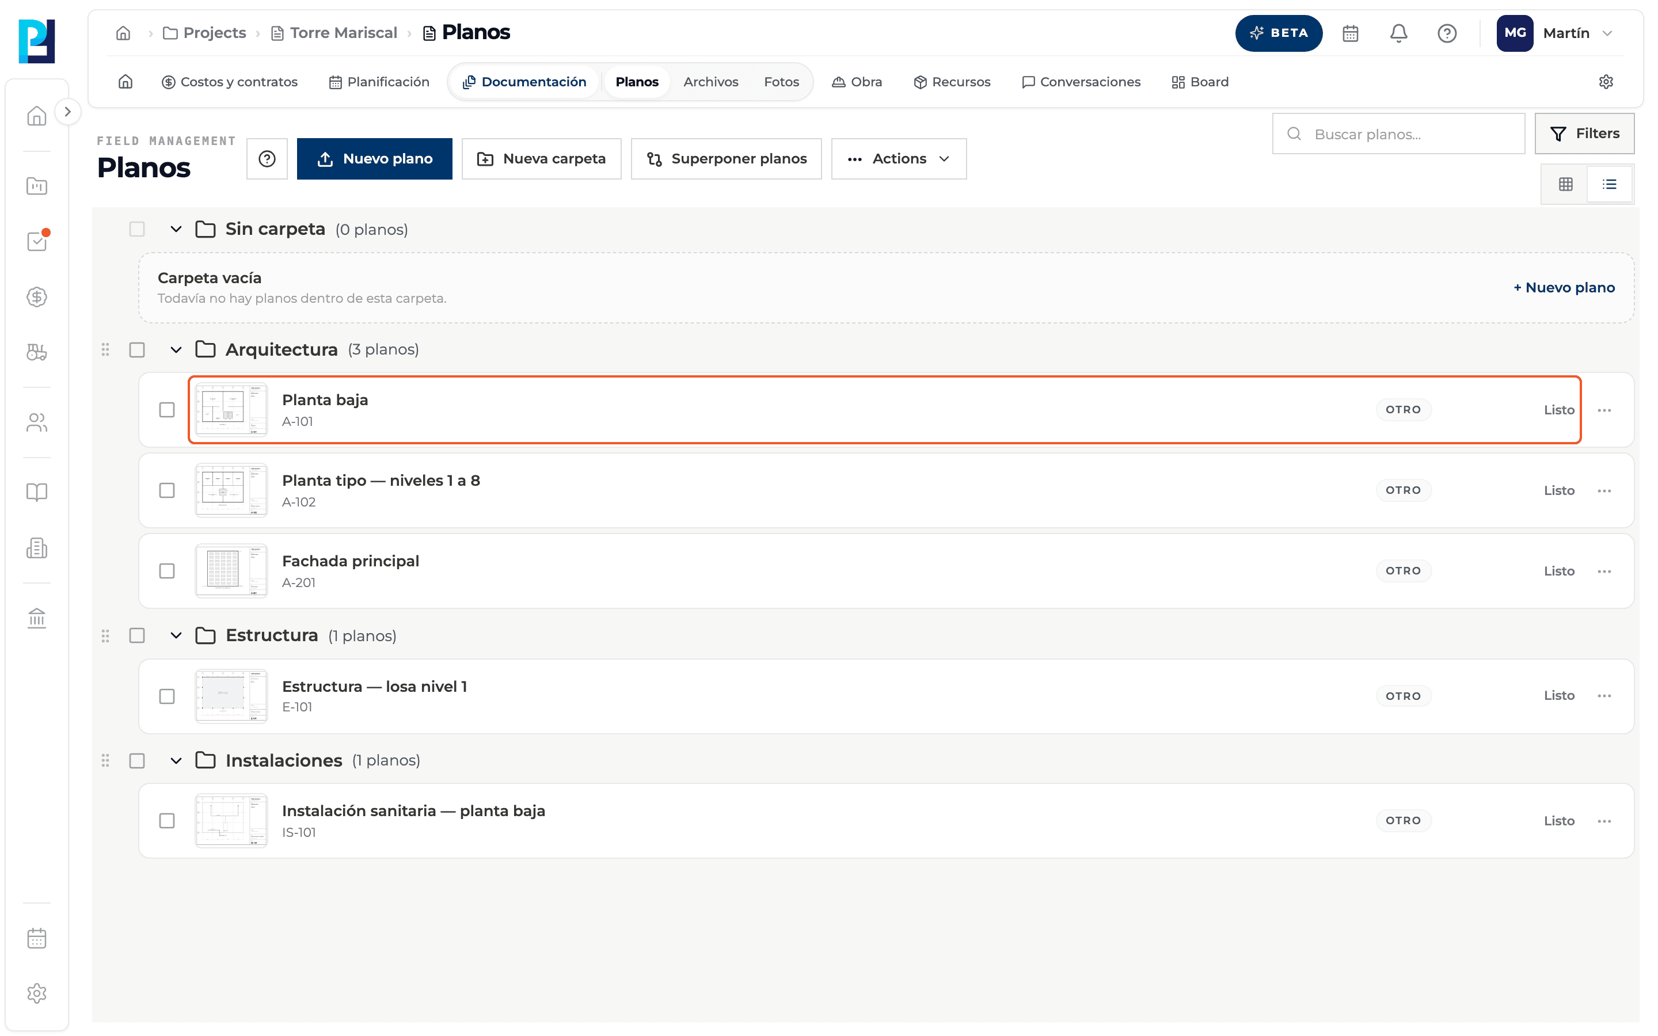Image resolution: width=1658 pixels, height=1036 pixels.
Task: Collapse the Sin carpeta folder
Action: [176, 229]
